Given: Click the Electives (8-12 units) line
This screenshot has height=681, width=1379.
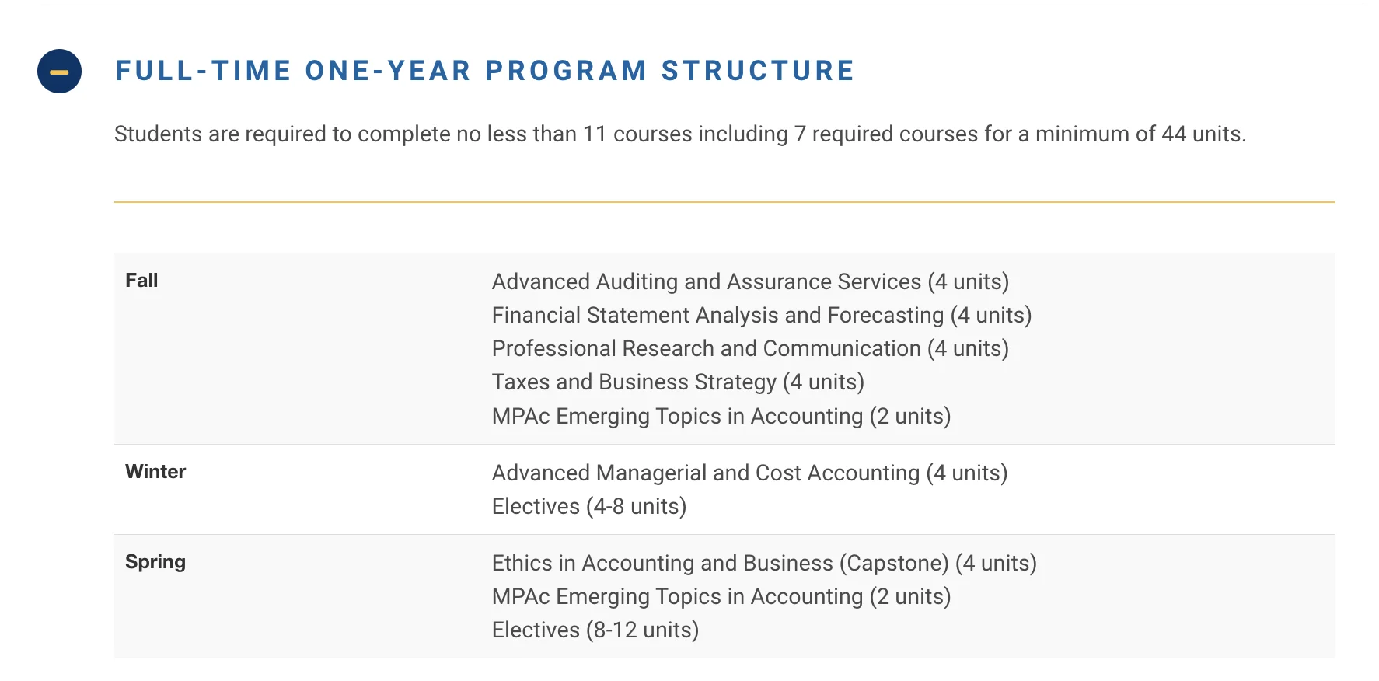Looking at the screenshot, I should tap(595, 630).
